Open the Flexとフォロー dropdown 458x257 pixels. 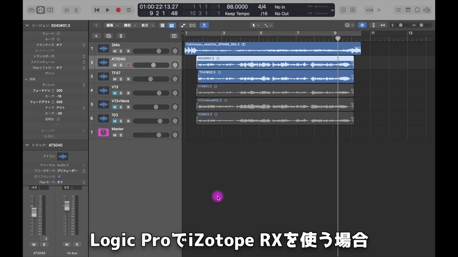point(71,68)
